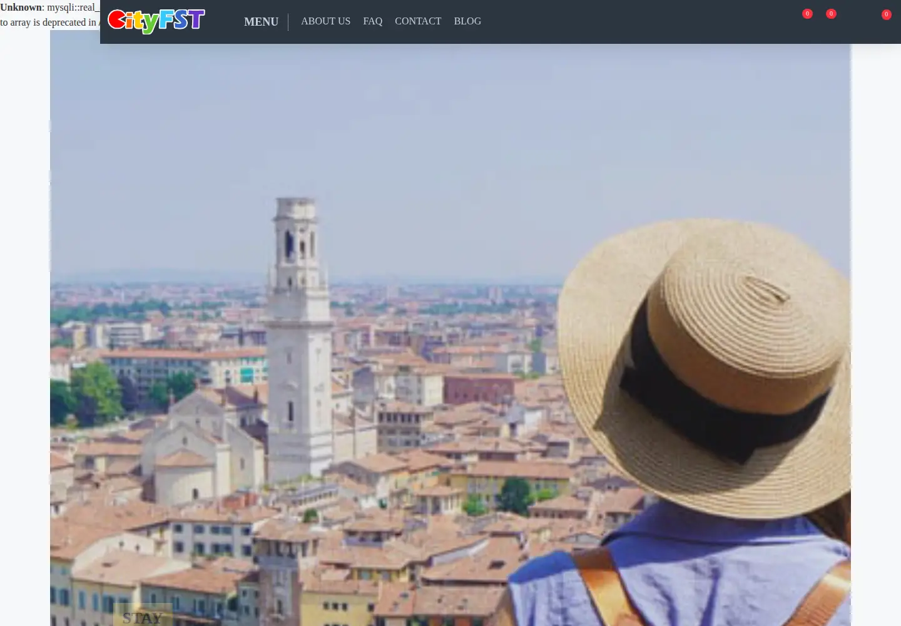
Task: Open the FAQ page
Action: click(x=373, y=21)
